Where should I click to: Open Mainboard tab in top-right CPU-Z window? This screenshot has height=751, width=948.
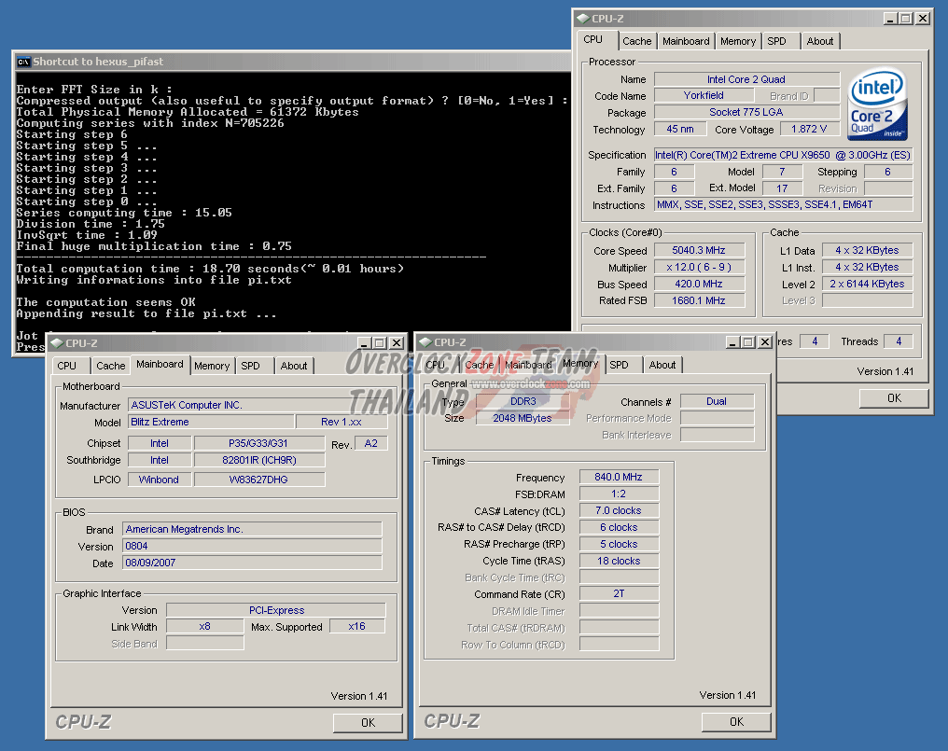tap(686, 41)
